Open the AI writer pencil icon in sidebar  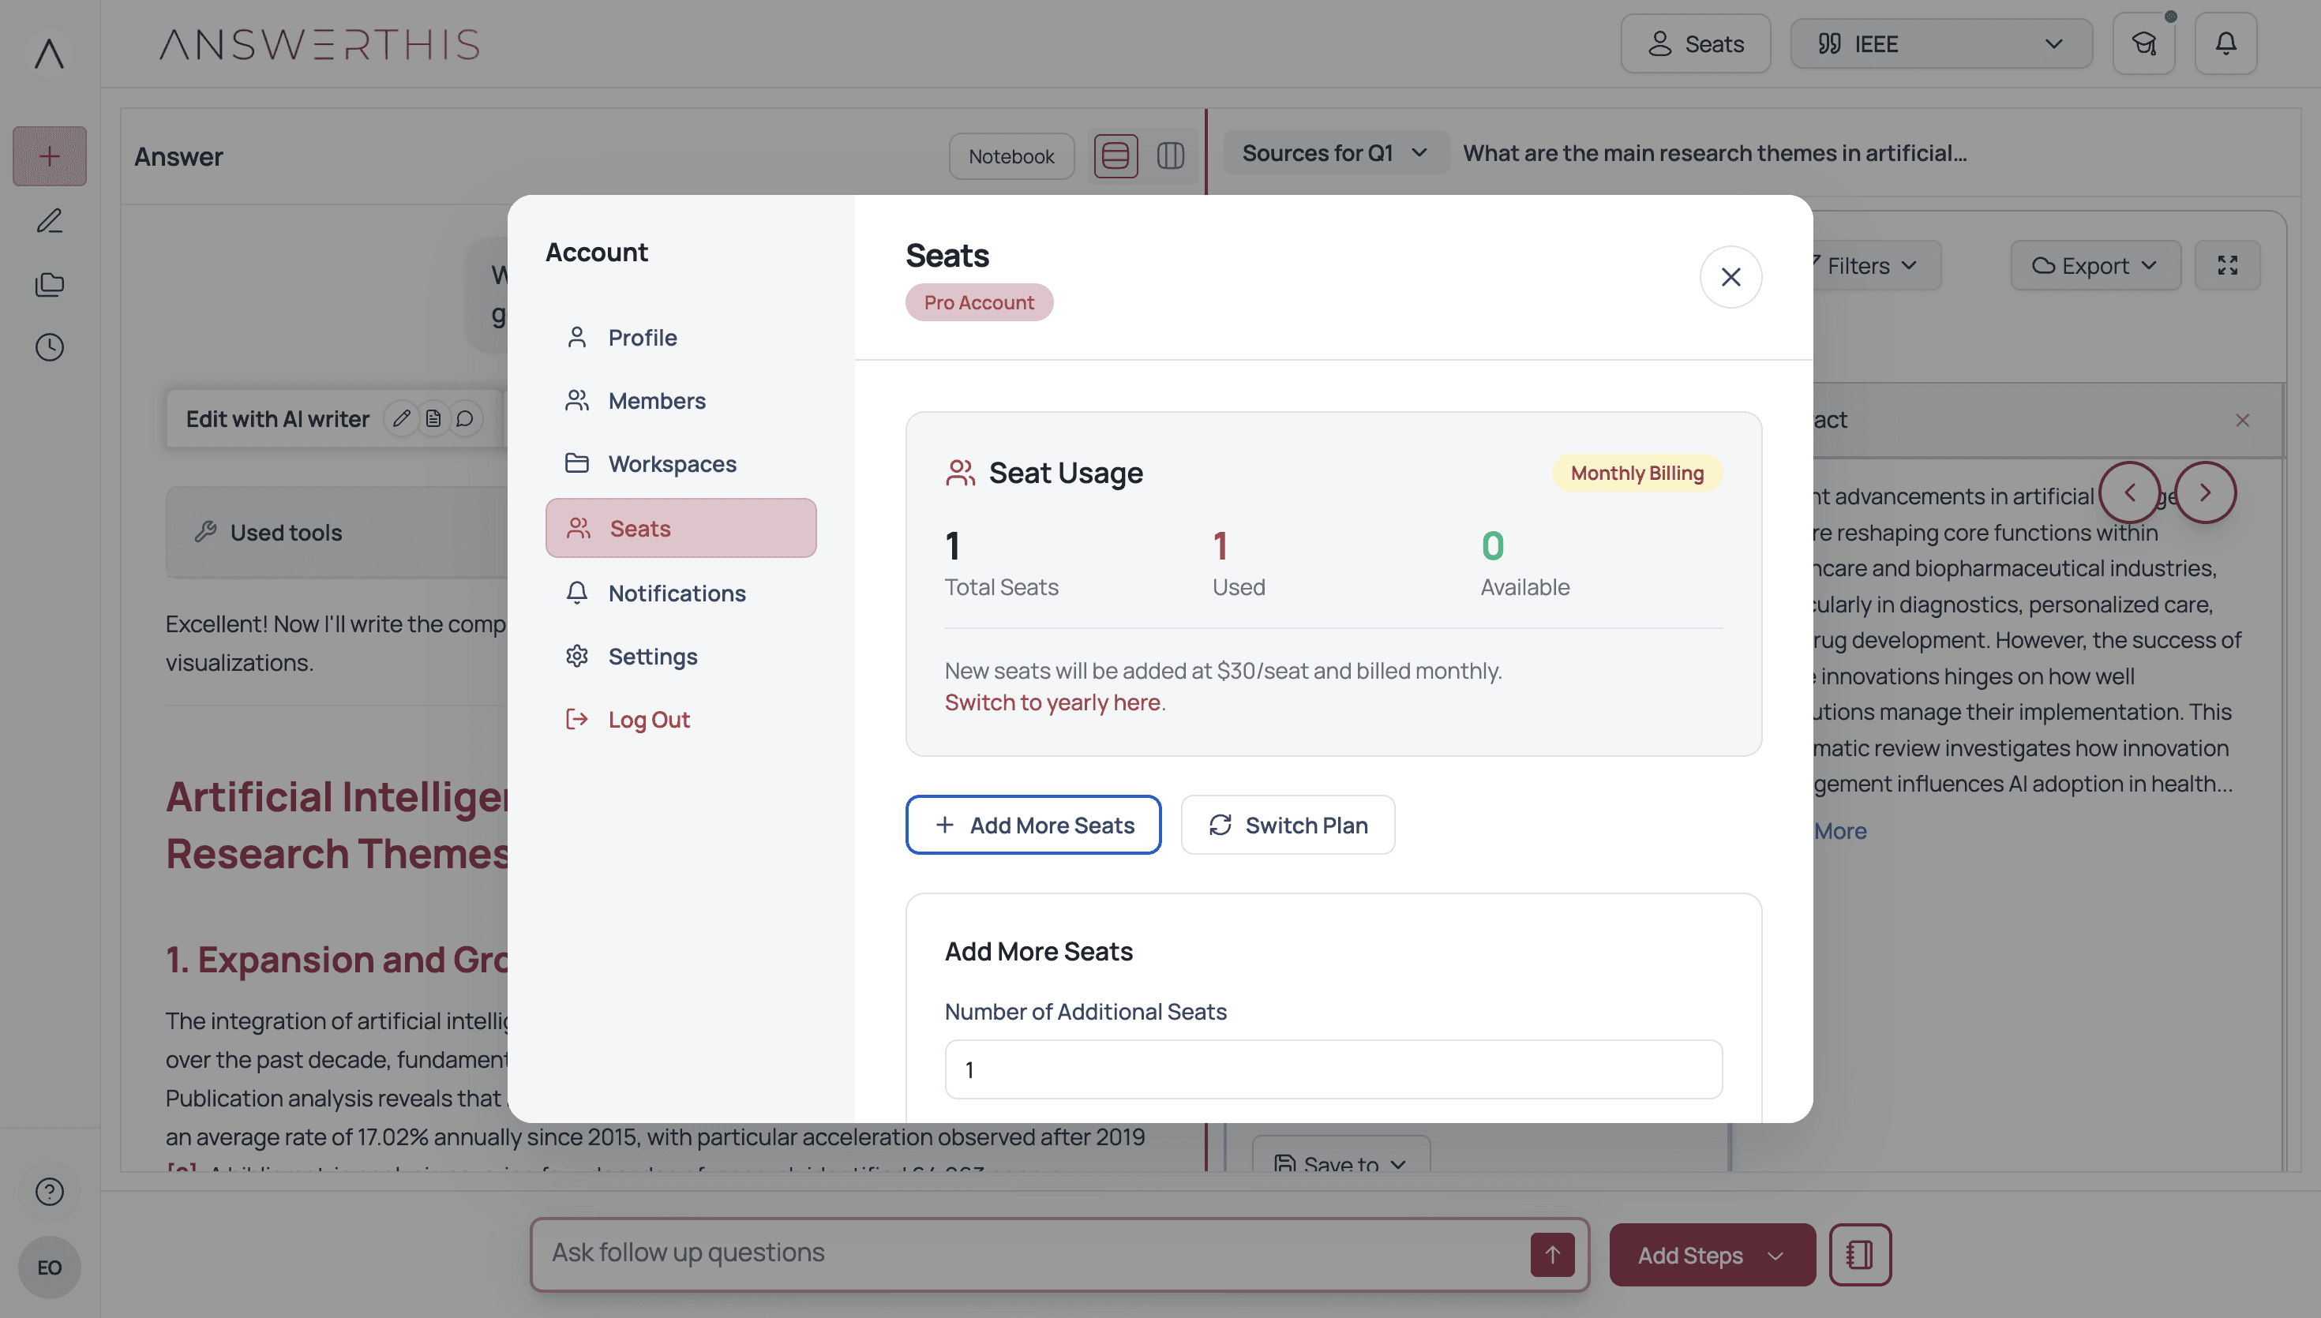(49, 221)
